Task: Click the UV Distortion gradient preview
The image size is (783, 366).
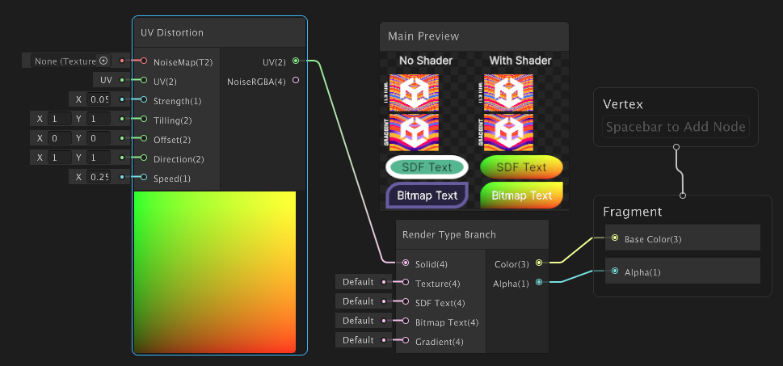Action: click(x=215, y=271)
